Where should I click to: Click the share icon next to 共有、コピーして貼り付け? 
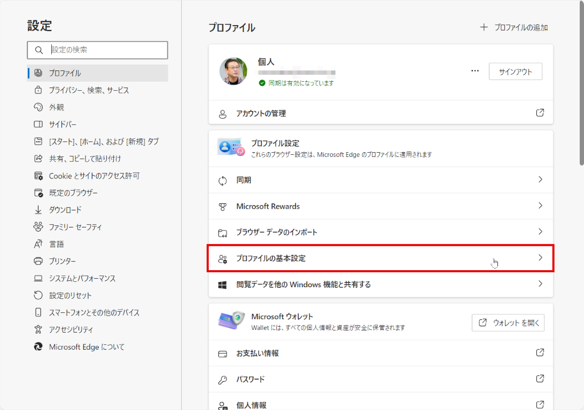click(x=38, y=159)
